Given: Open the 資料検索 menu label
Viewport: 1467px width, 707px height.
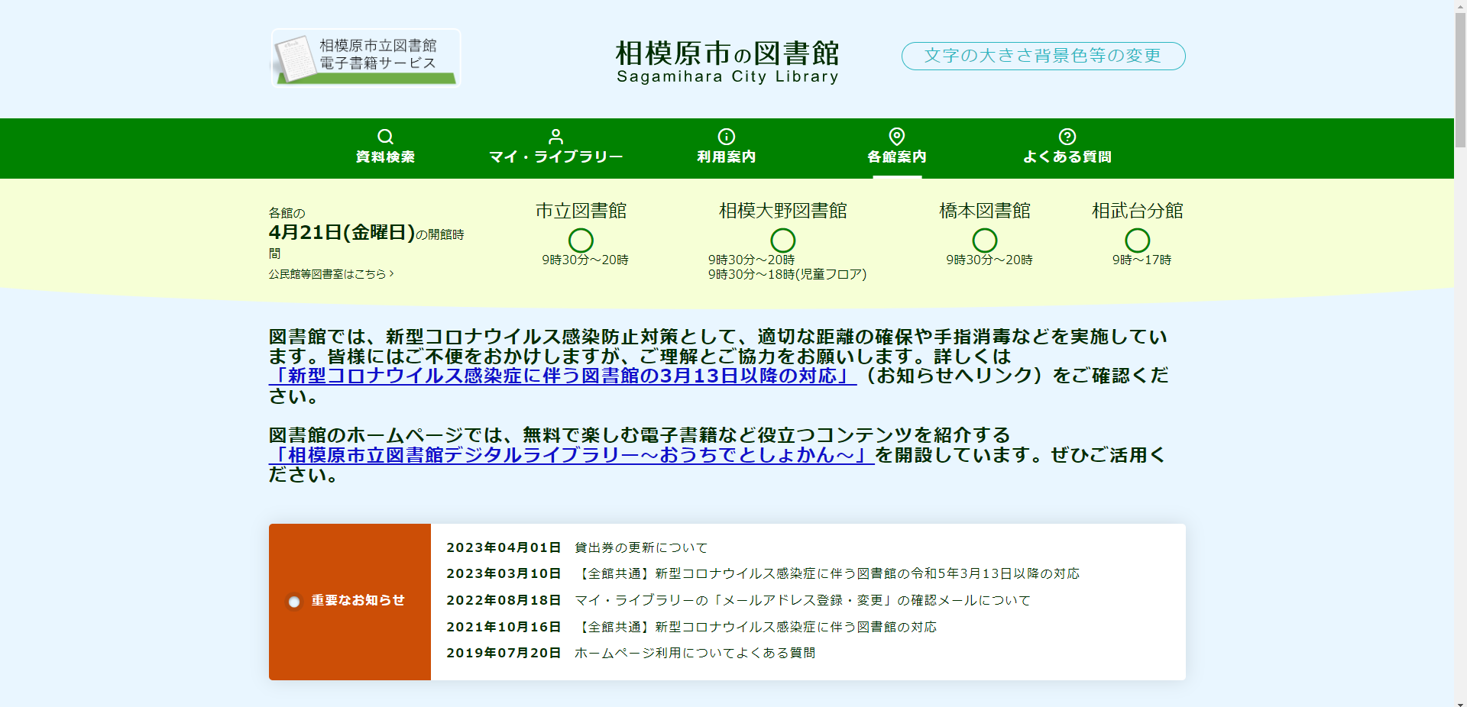Looking at the screenshot, I should pyautogui.click(x=385, y=157).
